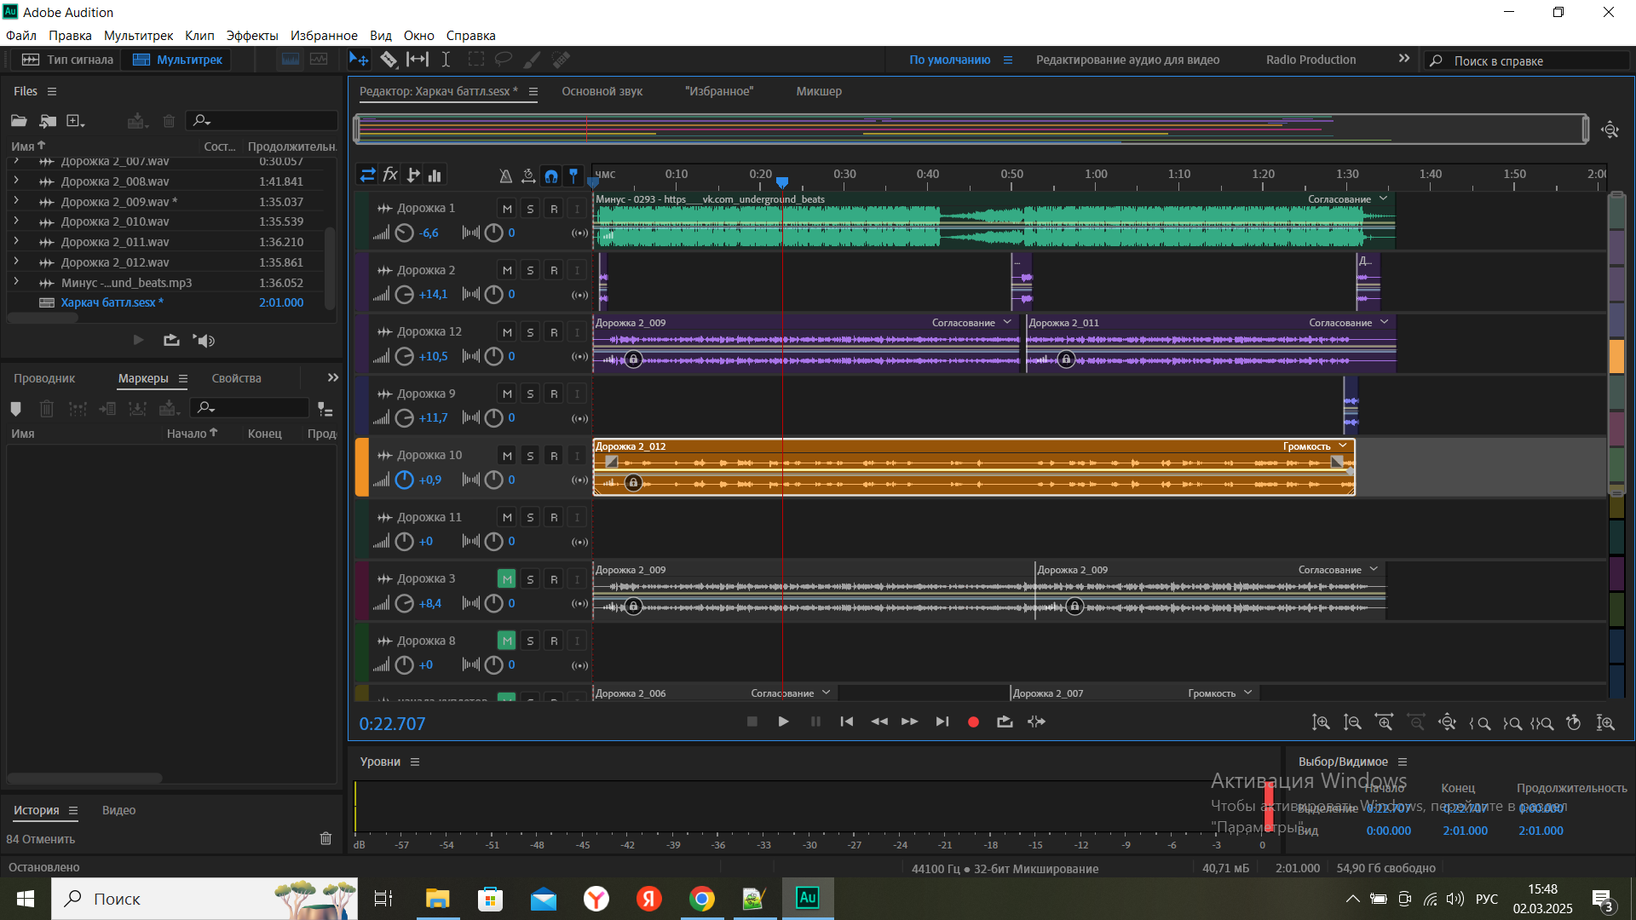The width and height of the screenshot is (1636, 920).
Task: Mute Дорожка 1
Action: [507, 209]
